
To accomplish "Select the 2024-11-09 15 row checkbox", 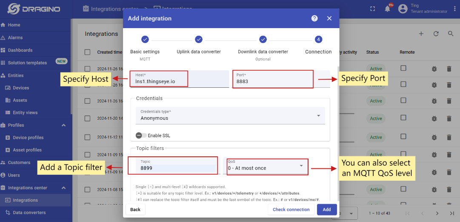I will tap(87, 155).
